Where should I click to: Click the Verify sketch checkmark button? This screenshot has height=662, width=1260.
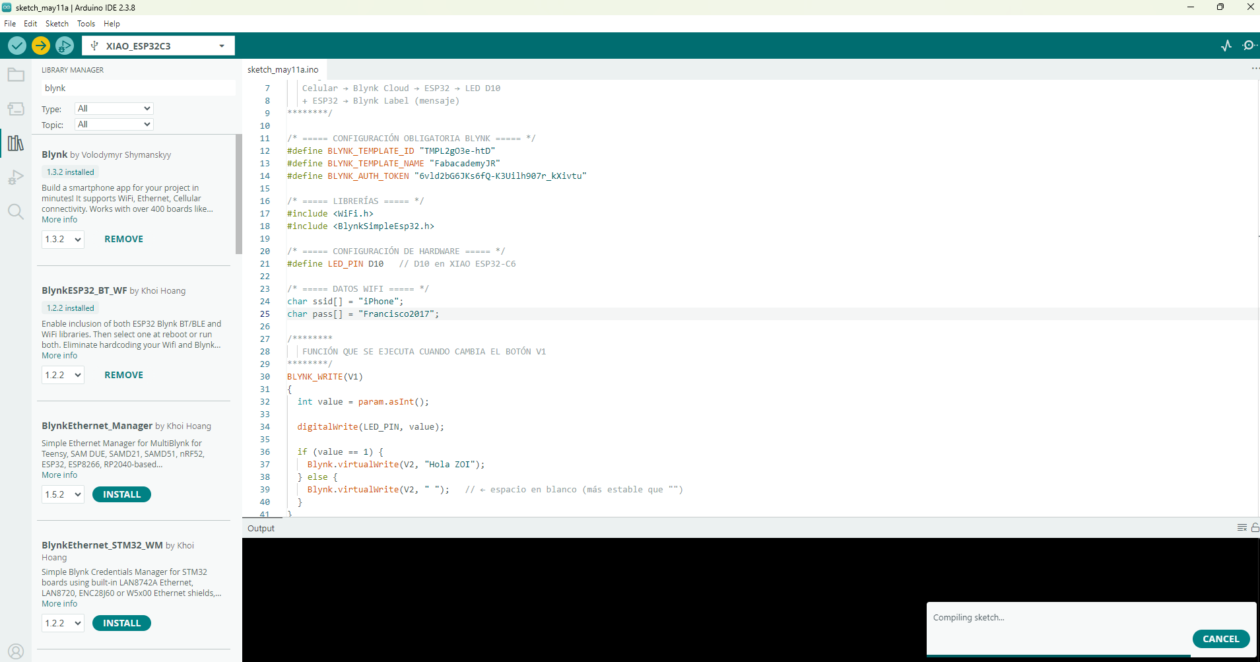(x=17, y=46)
